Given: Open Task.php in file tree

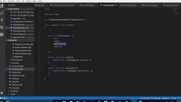Looking at the screenshot, I should [x=15, y=82].
